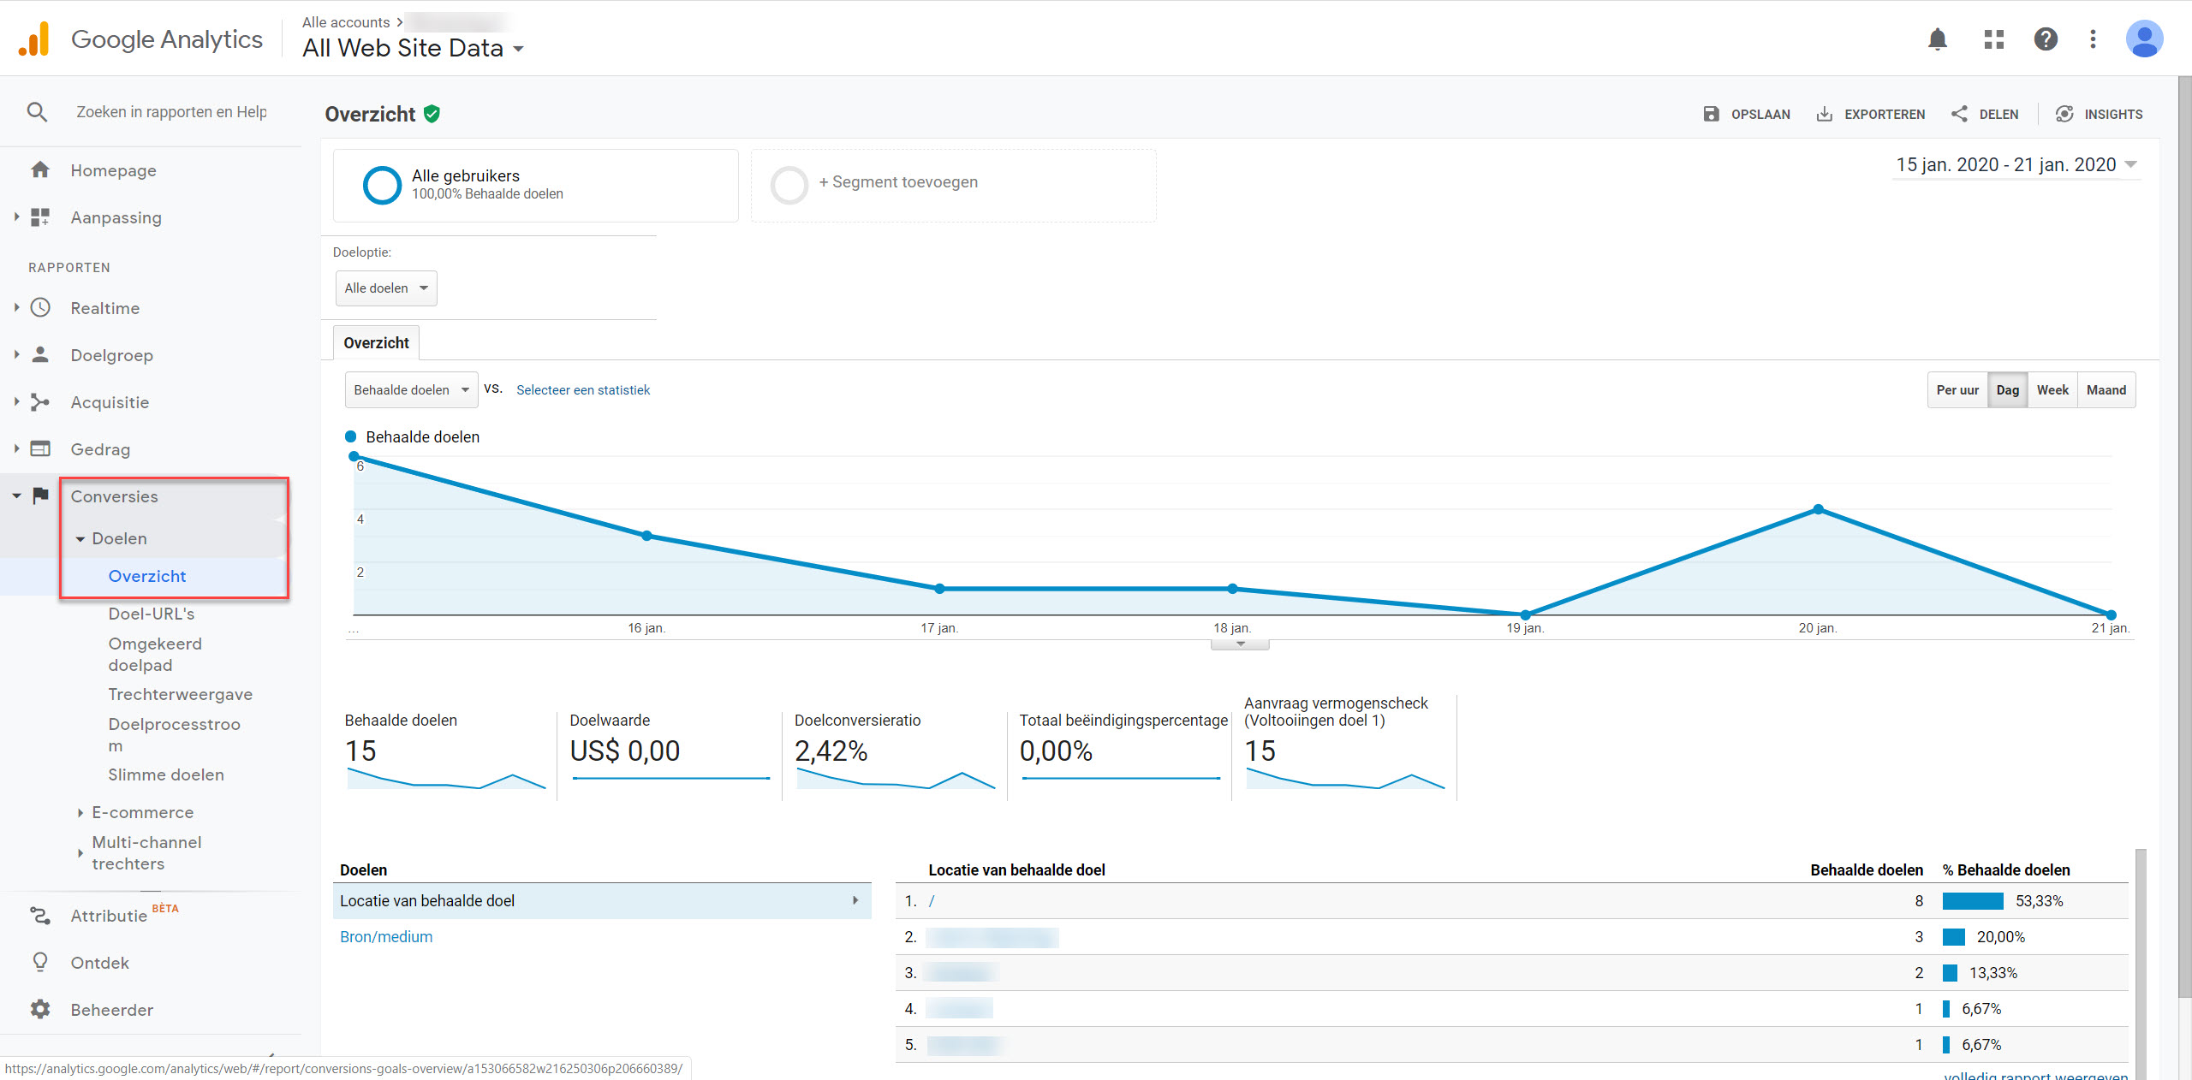This screenshot has width=2192, height=1080.
Task: Click the search icon in sidebar
Action: pos(38,112)
